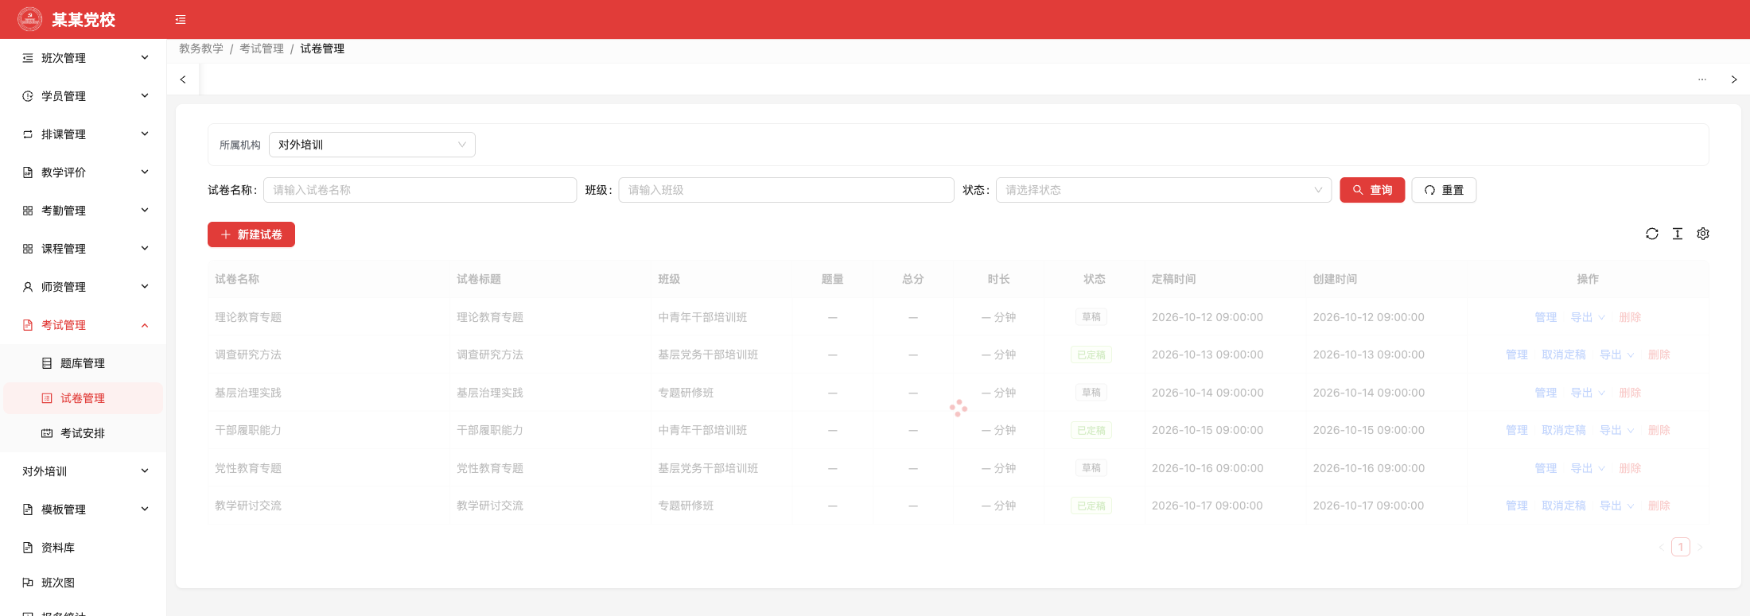Viewport: 1750px width, 616px height.
Task: Click 题库管理 submenu icon
Action: [47, 363]
